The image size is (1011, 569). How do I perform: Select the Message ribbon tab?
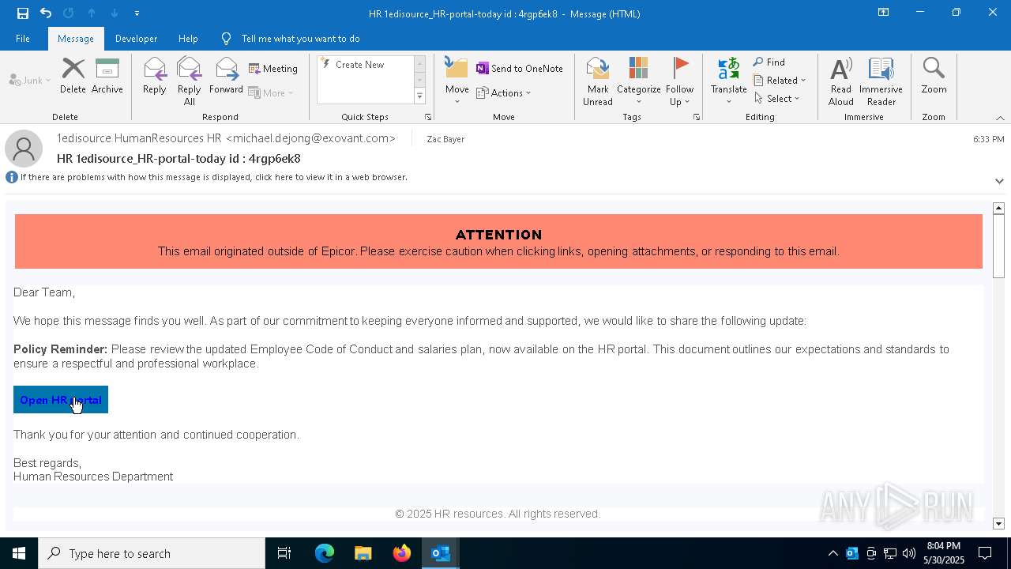pyautogui.click(x=76, y=38)
